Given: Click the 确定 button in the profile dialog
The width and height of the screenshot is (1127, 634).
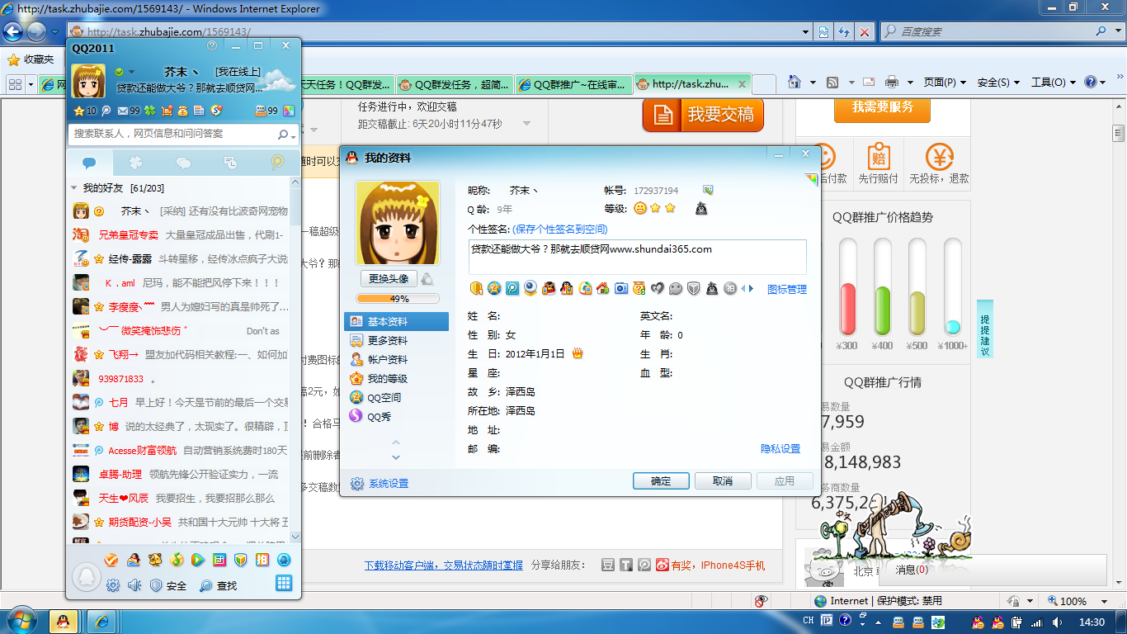Looking at the screenshot, I should point(660,480).
